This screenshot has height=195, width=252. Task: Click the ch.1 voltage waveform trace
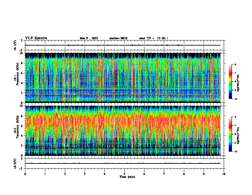pyautogui.click(x=123, y=45)
